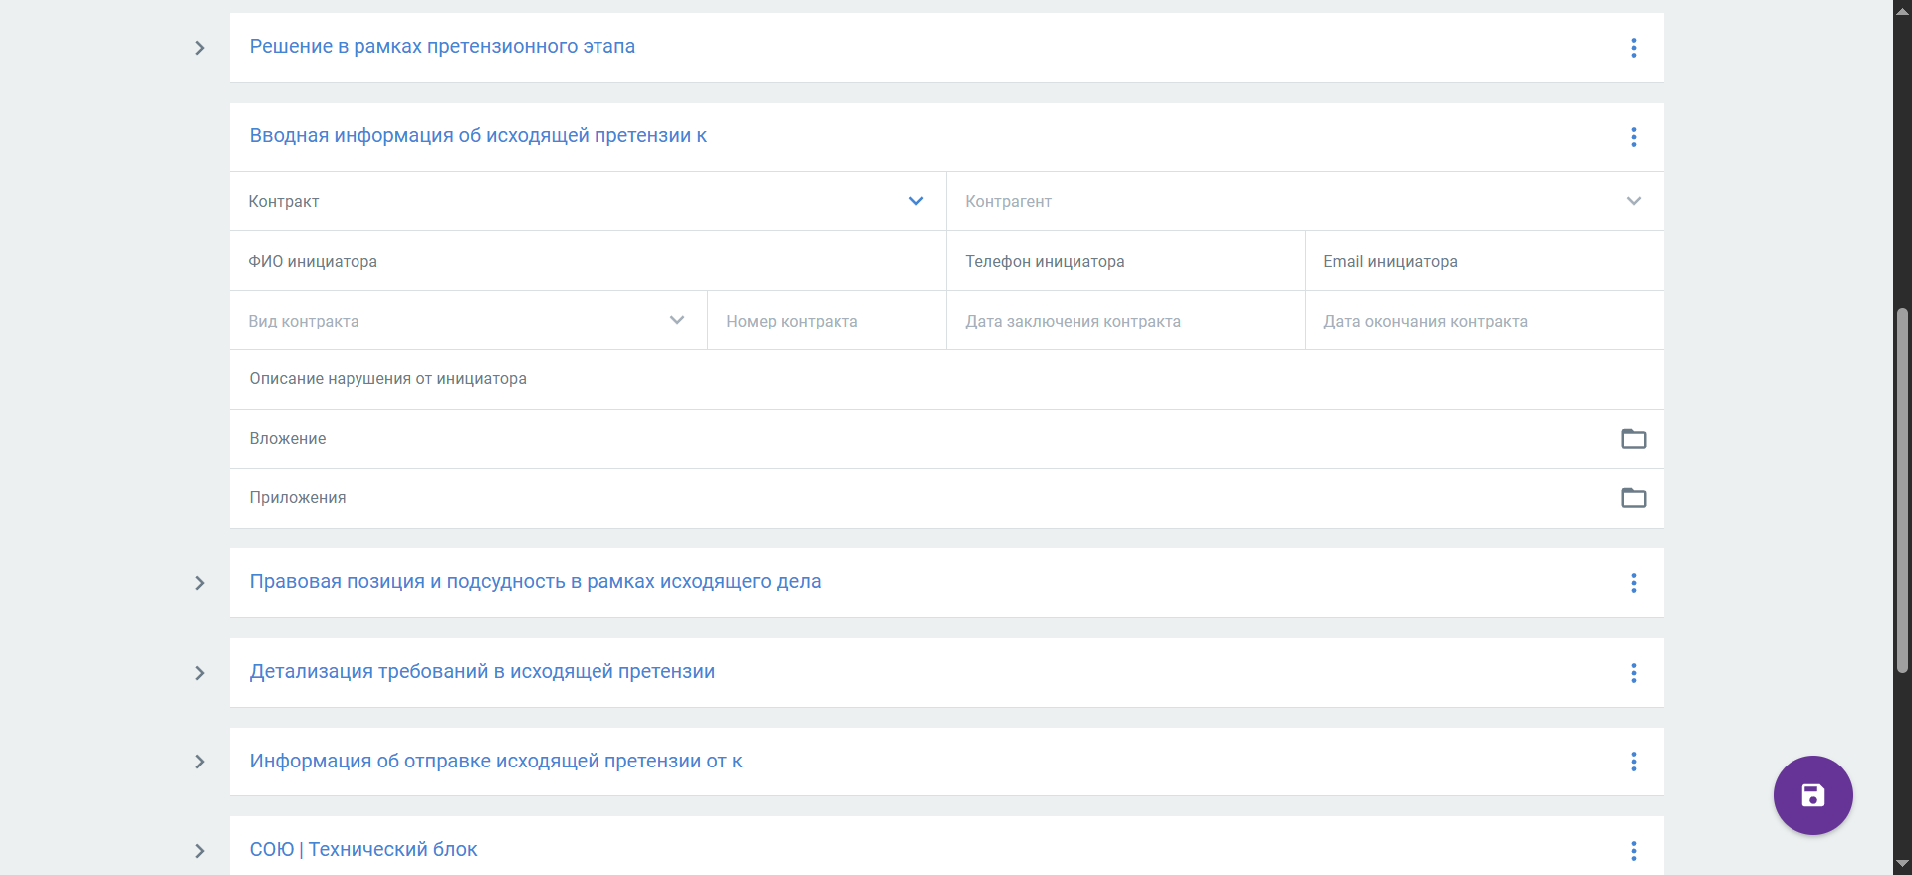Click the scrollbar down arrow

1902,864
